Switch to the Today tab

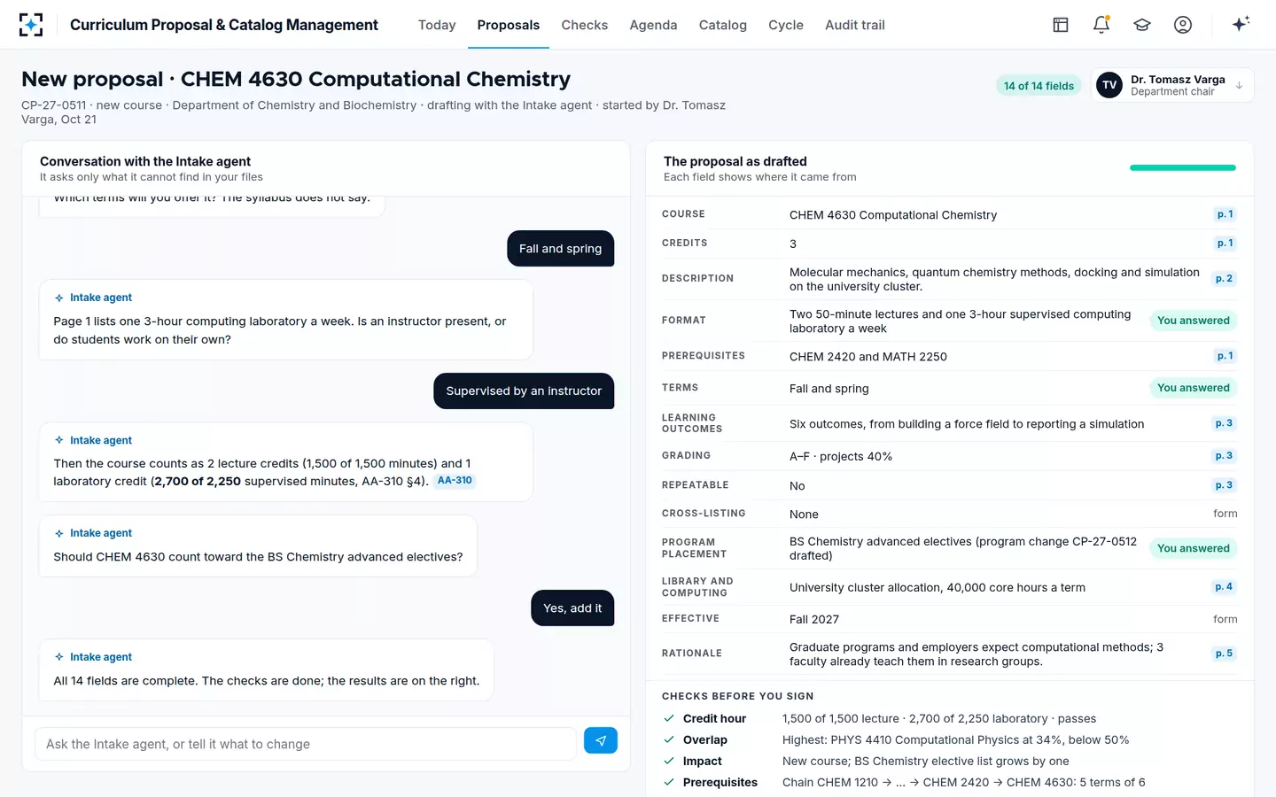[437, 25]
